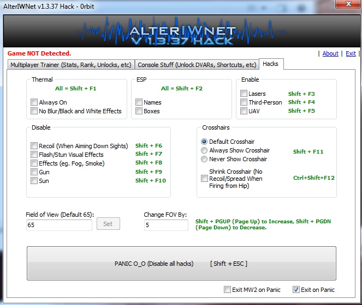The width and height of the screenshot is (362, 305).
Task: Tick the Sun disable checkbox
Action: (x=34, y=181)
